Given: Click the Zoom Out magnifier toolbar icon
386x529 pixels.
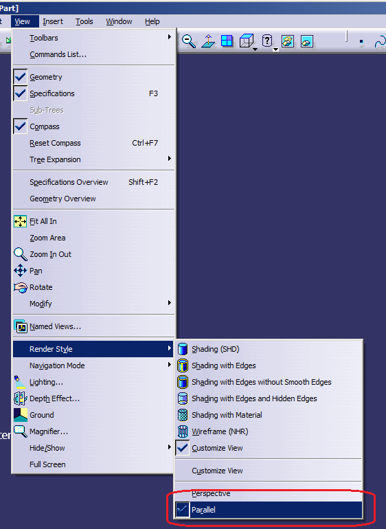Looking at the screenshot, I should 189,41.
